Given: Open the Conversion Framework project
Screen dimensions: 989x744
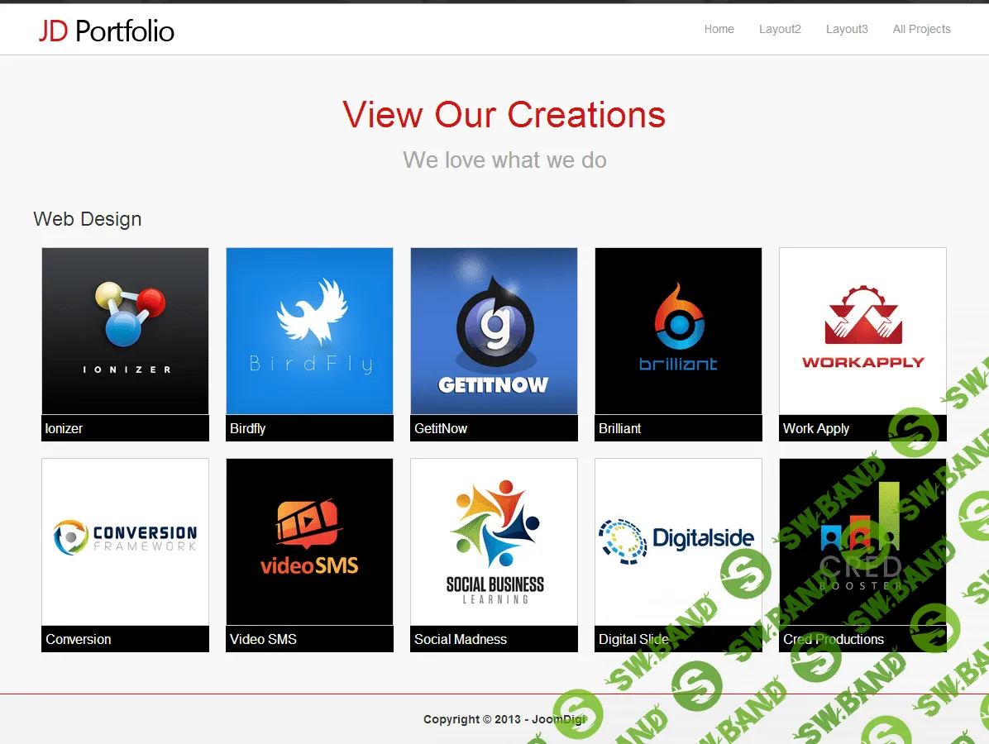Looking at the screenshot, I should pos(125,541).
